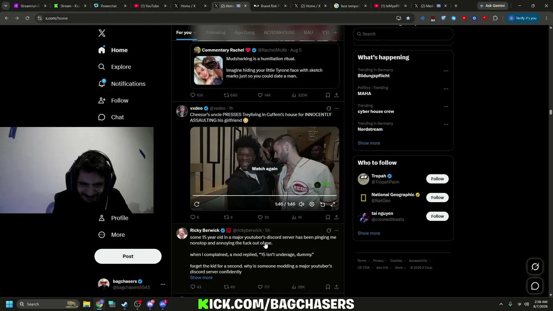Open more options on the Ricky Berwick post
Viewport: 553px width, 311px height.
[336, 231]
